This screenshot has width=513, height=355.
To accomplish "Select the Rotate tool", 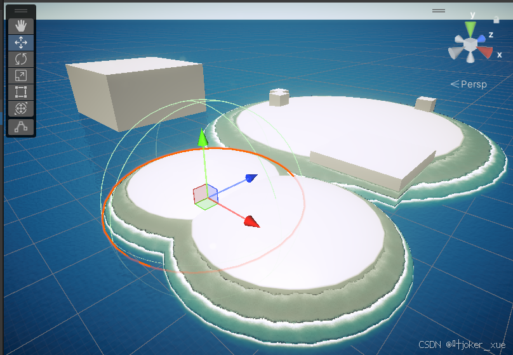I will click(21, 59).
